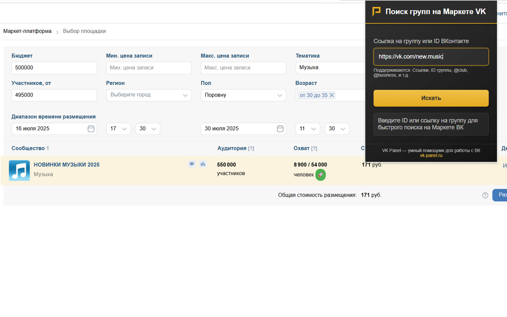The width and height of the screenshot is (507, 317).
Task: Go to Маркет-платформа breadcrumb
Action: click(x=27, y=31)
